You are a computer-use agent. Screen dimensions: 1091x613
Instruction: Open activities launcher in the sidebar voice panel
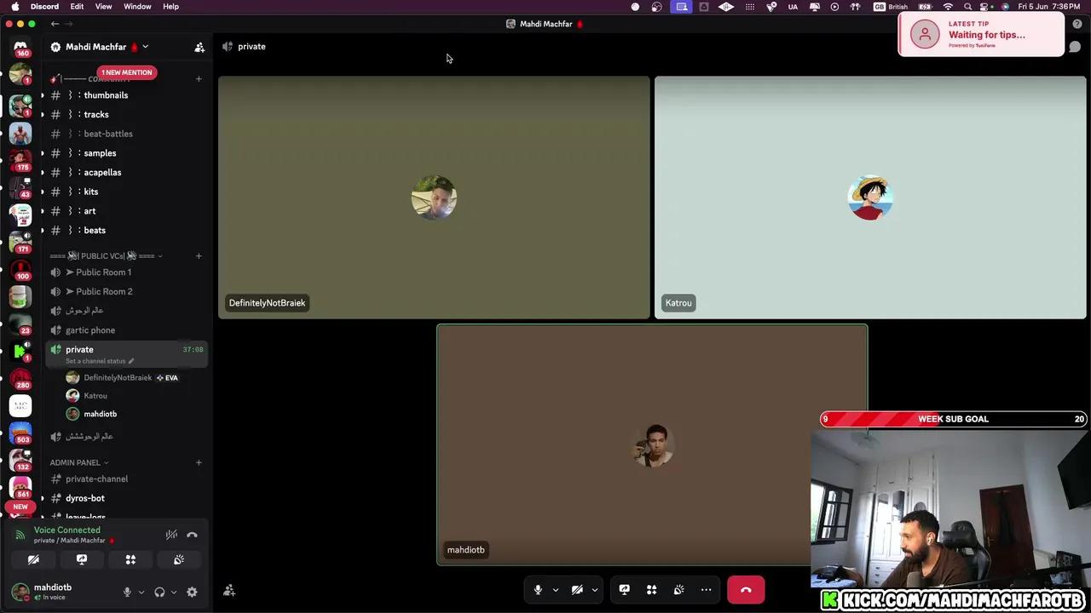130,559
